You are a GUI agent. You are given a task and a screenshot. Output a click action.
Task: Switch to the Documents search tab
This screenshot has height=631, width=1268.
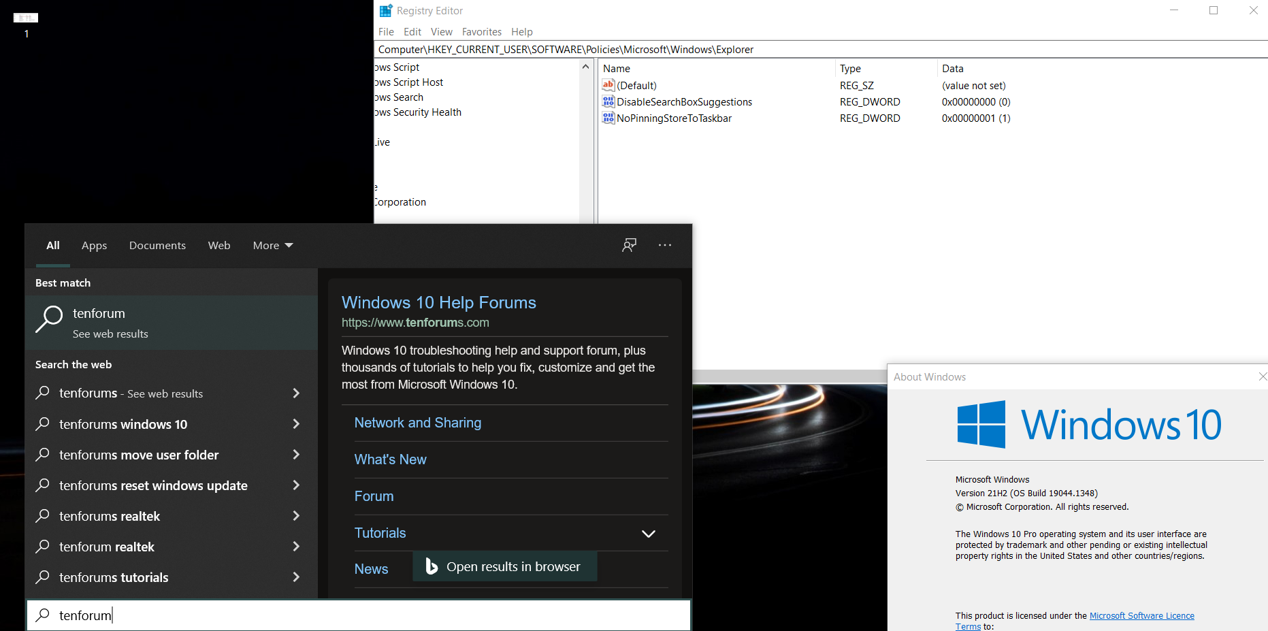[x=157, y=245]
